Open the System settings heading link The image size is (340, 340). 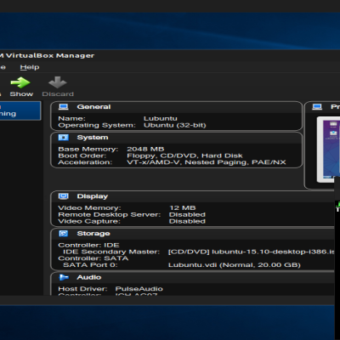coord(93,138)
